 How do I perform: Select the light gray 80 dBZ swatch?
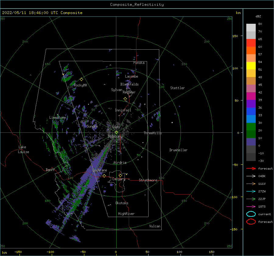[x=251, y=27]
